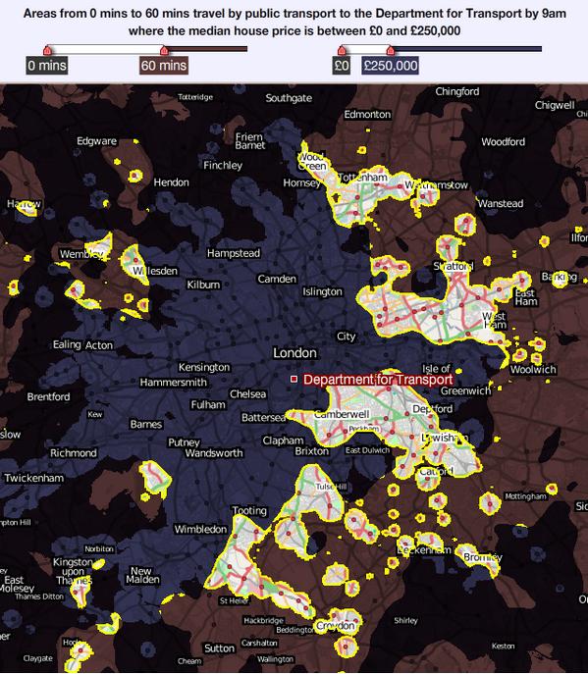Click the Edmonton map label

coord(368,115)
